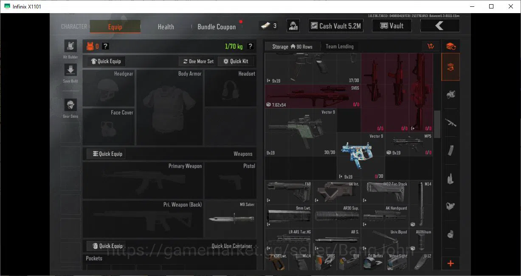Select the SVDS rifle in storage
Image resolution: width=521 pixels, height=276 pixels.
click(x=313, y=96)
